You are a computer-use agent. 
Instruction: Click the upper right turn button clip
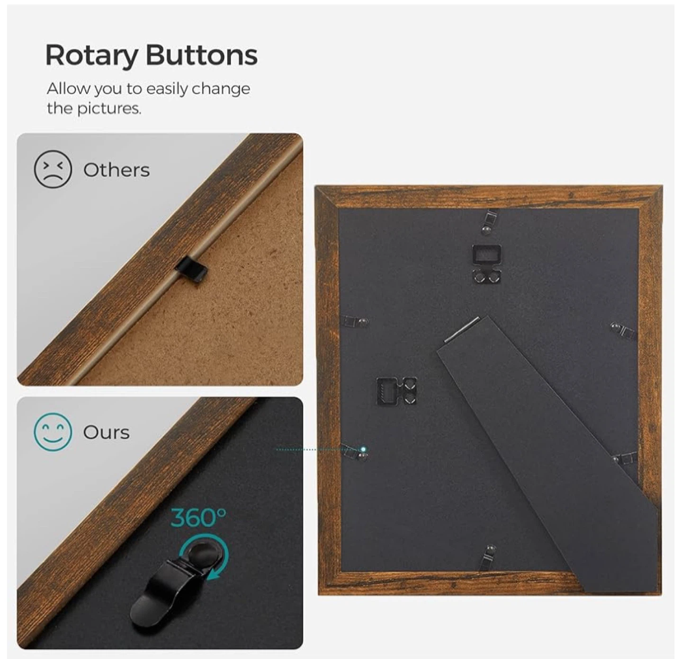coord(622,329)
